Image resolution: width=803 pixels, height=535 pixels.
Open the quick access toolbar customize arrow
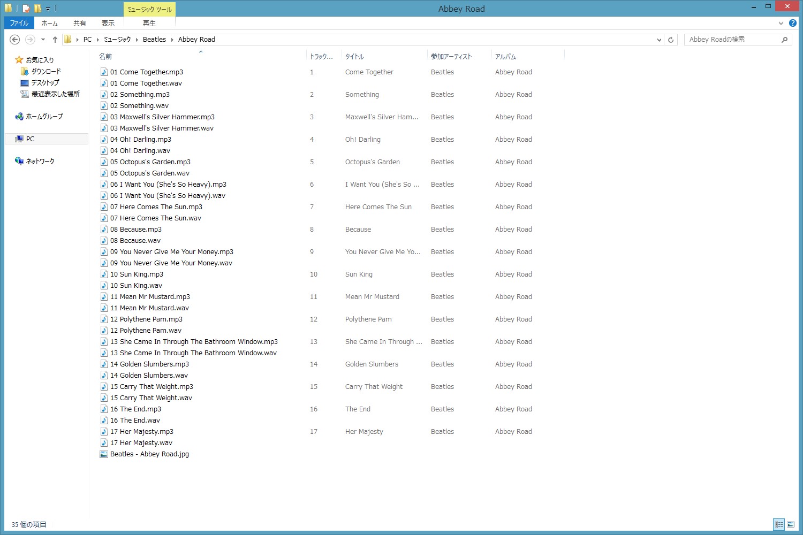click(48, 9)
